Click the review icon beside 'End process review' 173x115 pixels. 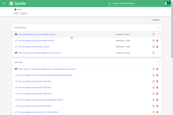pos(16,34)
